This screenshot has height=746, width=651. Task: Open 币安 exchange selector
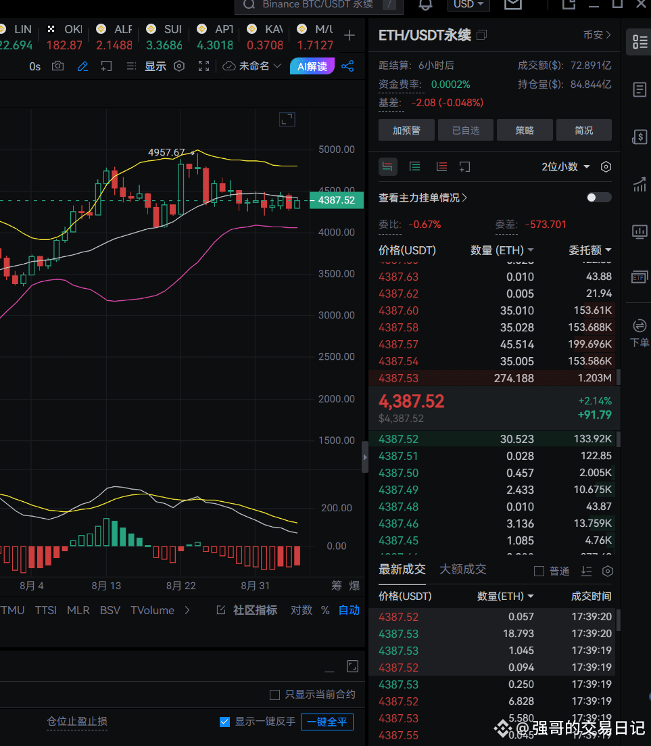click(597, 34)
